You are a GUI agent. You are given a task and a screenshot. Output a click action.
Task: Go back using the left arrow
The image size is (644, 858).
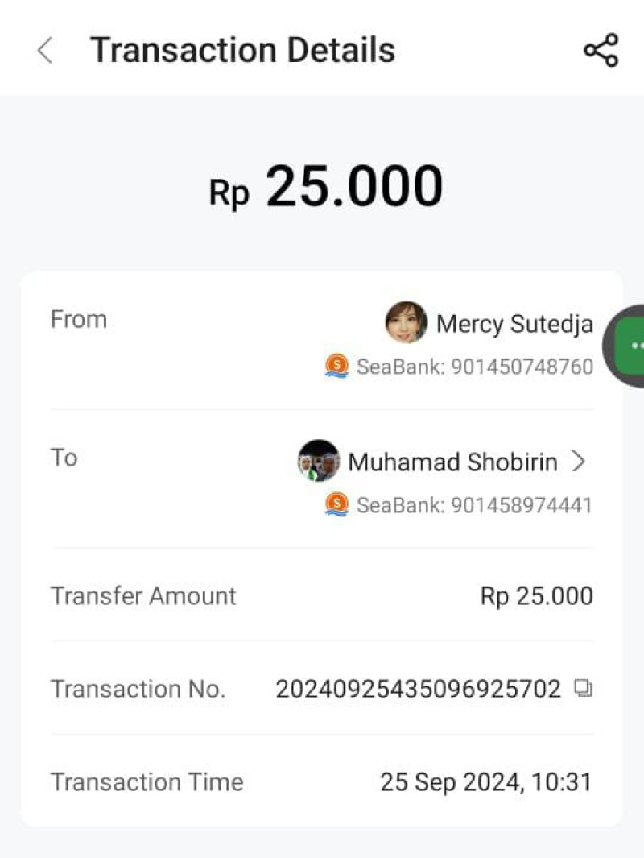45,51
